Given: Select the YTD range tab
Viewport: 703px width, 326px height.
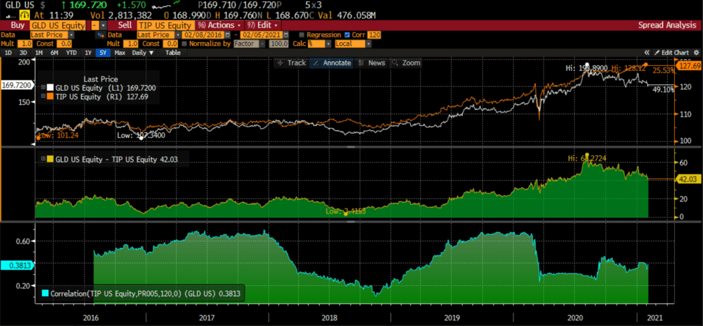Looking at the screenshot, I should pos(72,52).
